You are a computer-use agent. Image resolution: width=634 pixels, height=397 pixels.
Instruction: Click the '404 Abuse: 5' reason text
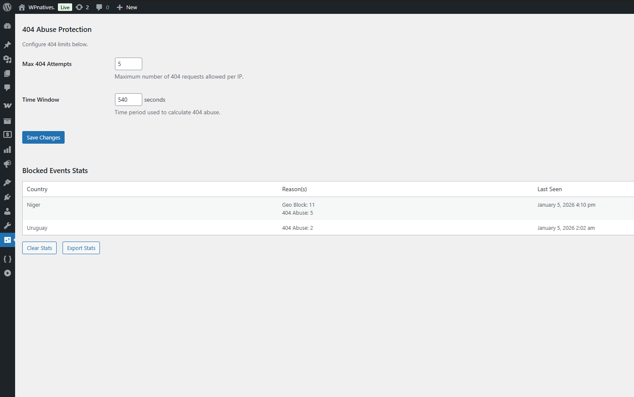(x=297, y=213)
